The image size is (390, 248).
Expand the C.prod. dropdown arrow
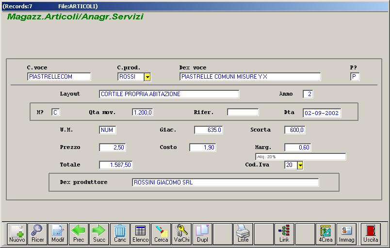147,77
